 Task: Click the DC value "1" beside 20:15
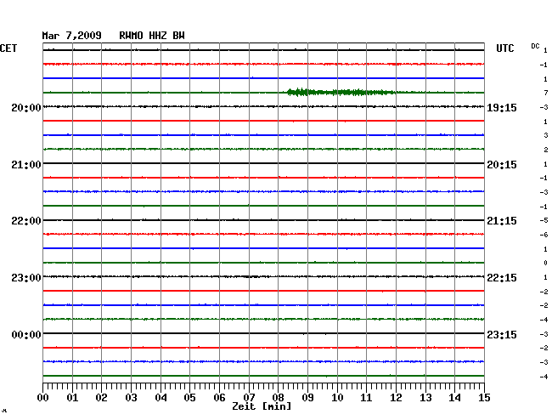coord(546,164)
